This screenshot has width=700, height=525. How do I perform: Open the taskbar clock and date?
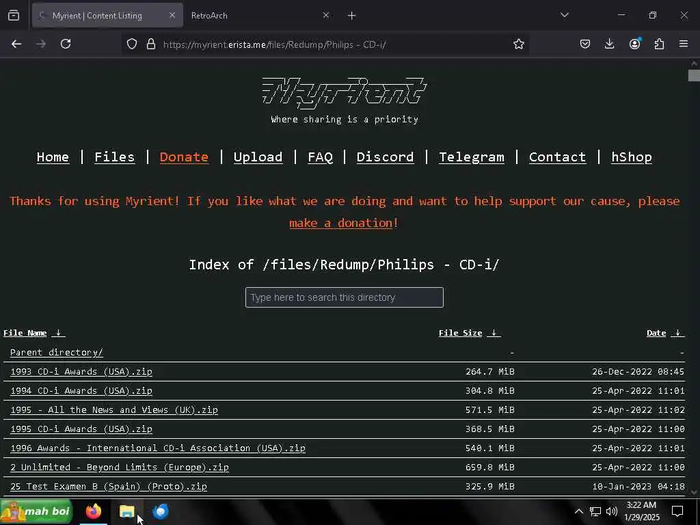tap(641, 511)
